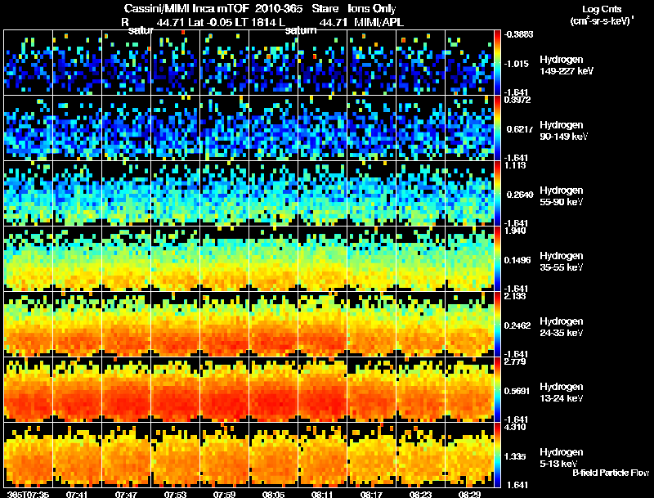This screenshot has height=498, width=654.
Task: Click the 'Log Cnts' colorbar heading
Action: coord(602,9)
